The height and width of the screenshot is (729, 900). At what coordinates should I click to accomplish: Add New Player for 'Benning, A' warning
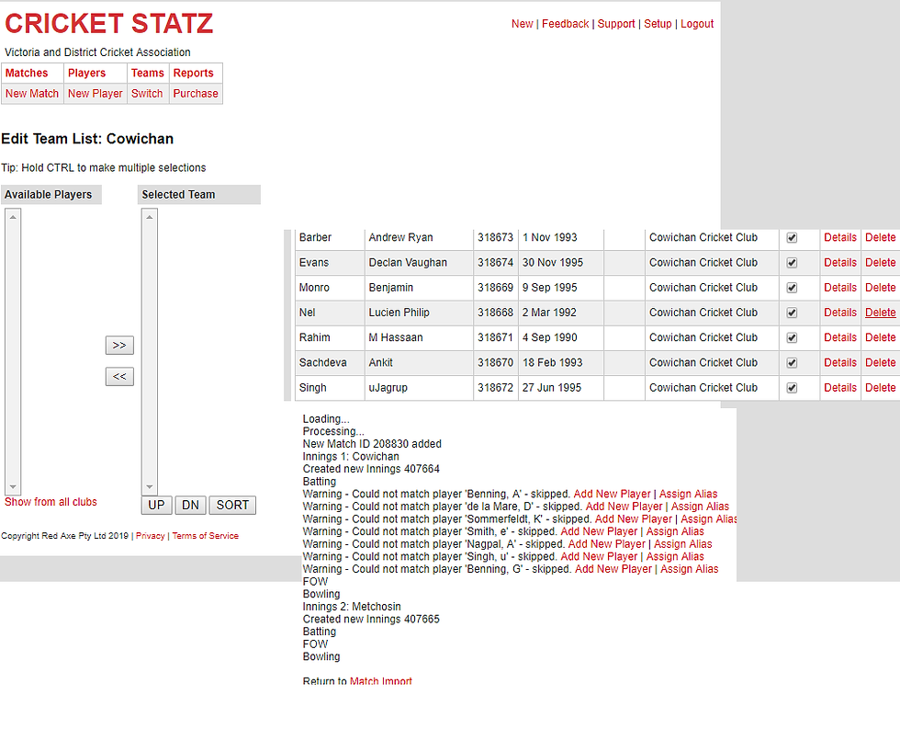(612, 494)
